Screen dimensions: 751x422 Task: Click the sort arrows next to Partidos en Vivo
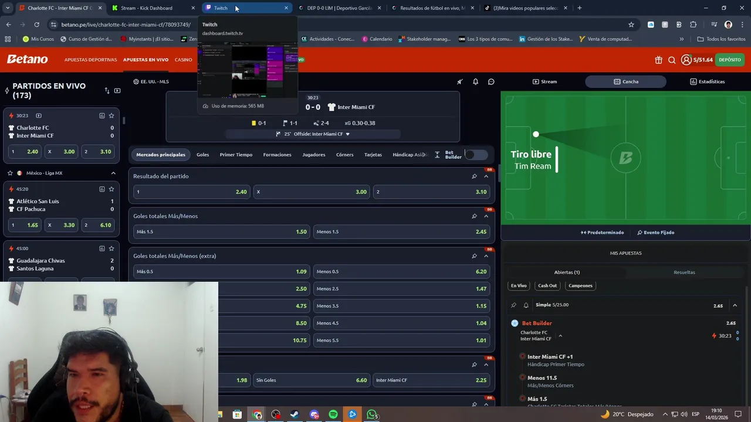(107, 91)
